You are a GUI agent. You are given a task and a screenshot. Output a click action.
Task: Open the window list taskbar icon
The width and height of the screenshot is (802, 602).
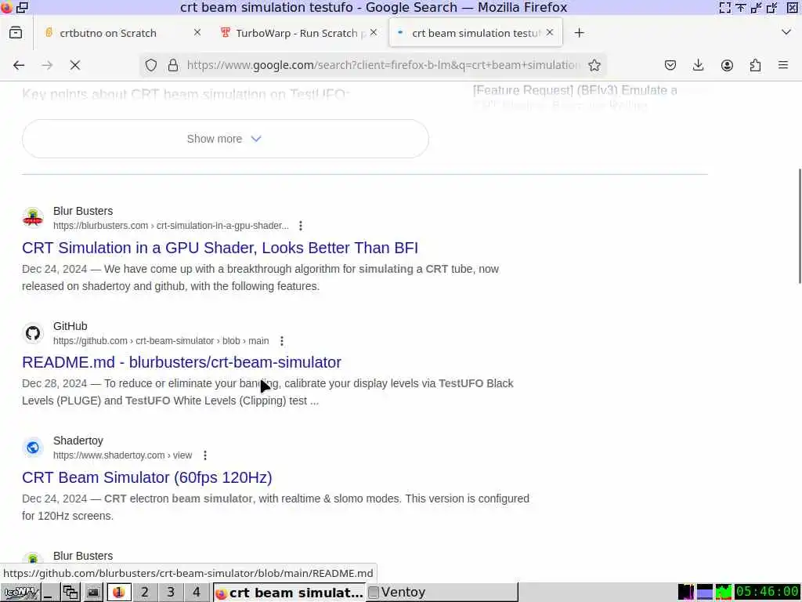click(x=70, y=593)
